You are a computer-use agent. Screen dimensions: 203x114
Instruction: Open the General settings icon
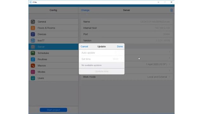[33, 22]
